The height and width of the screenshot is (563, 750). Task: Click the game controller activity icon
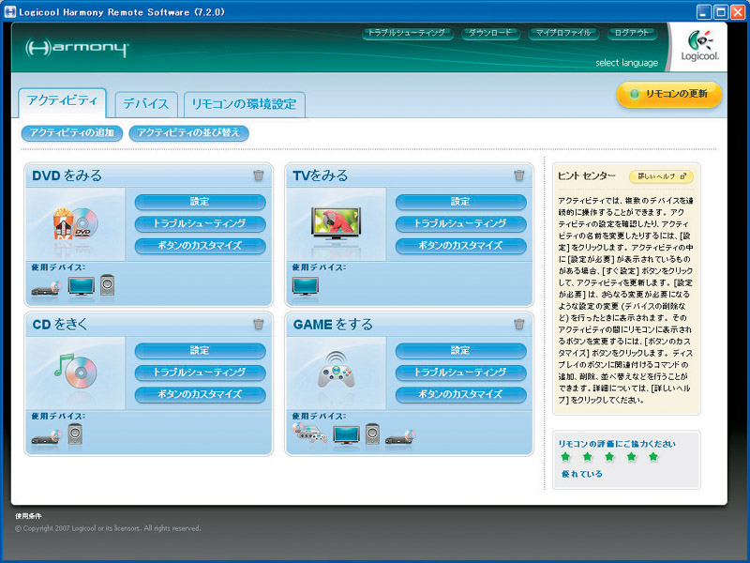[336, 372]
